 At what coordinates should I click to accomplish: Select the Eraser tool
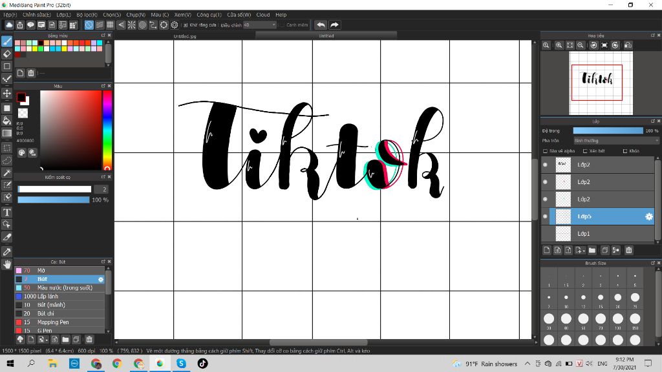click(6, 54)
